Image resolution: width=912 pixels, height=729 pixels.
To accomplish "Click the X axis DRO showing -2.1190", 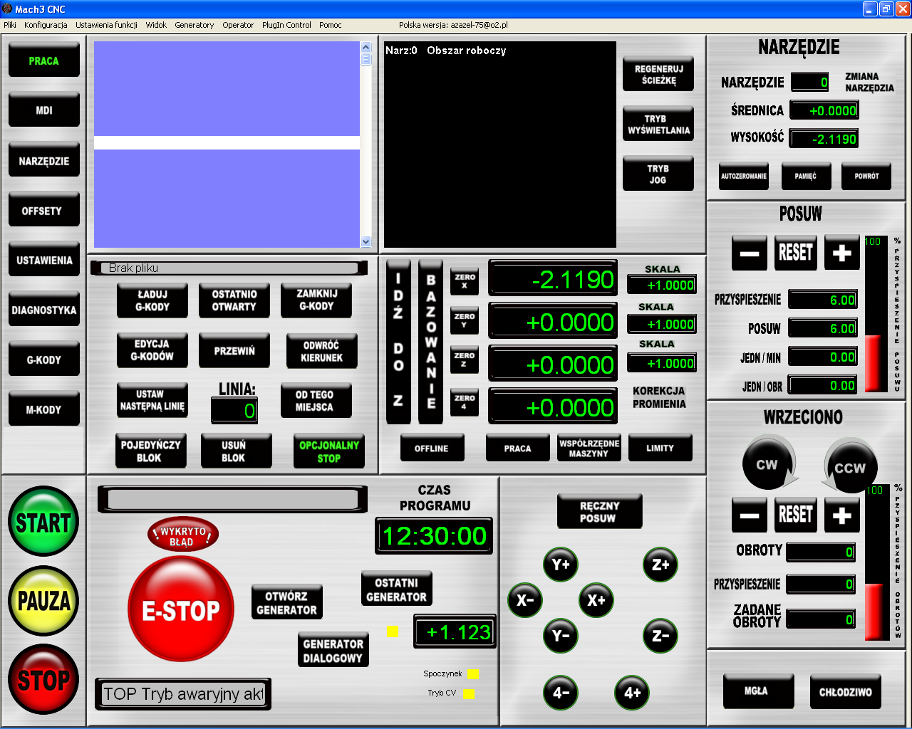I will pyautogui.click(x=553, y=279).
